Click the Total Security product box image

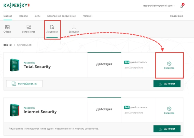[x=15, y=65]
